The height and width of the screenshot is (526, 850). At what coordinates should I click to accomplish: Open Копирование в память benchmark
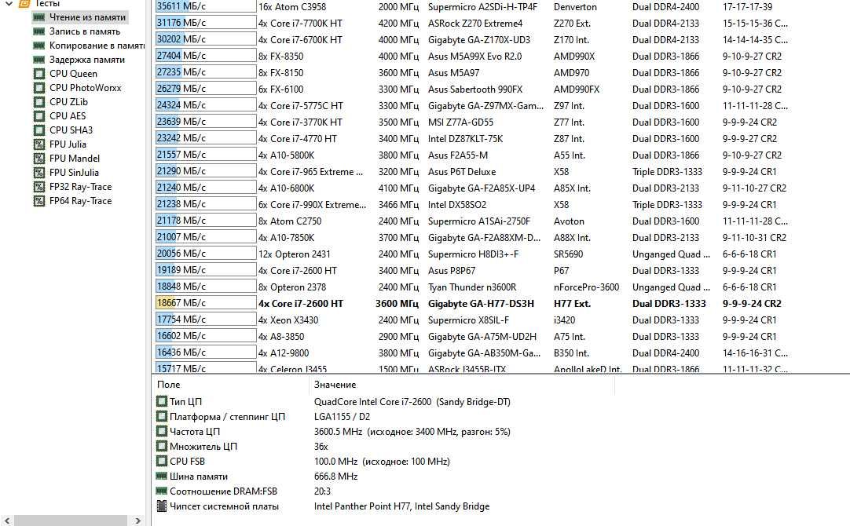coord(97,46)
